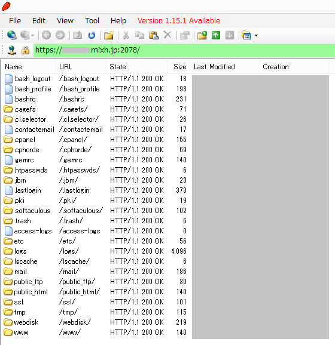The width and height of the screenshot is (335, 345).
Task: Click the URL address bar field
Action: coord(184,50)
